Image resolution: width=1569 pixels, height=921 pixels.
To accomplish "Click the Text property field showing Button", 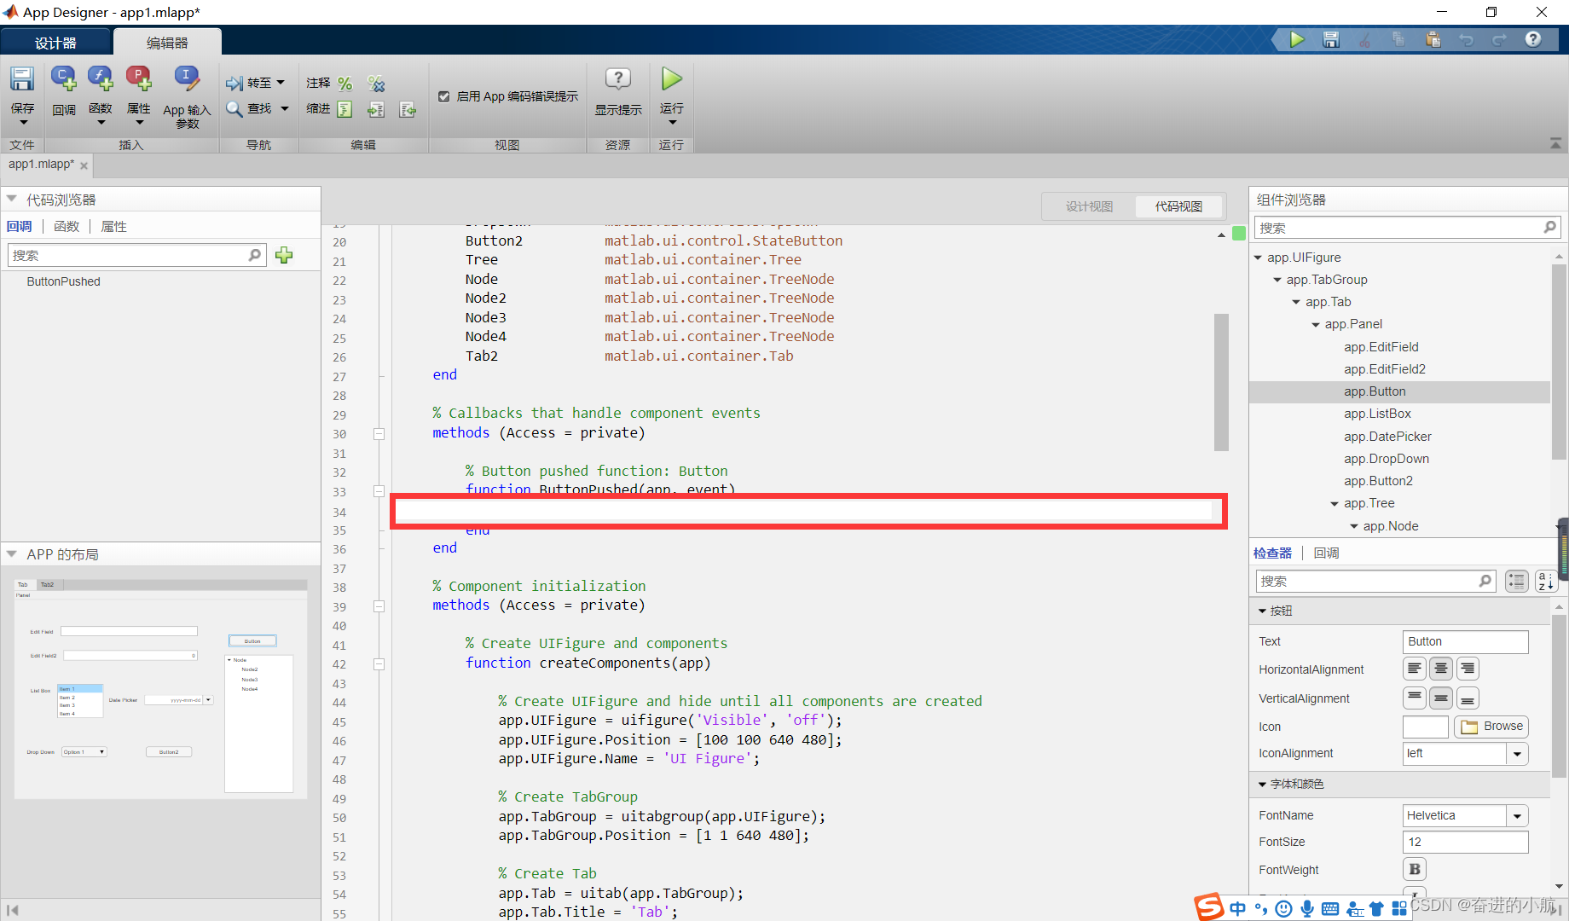I will [1465, 642].
